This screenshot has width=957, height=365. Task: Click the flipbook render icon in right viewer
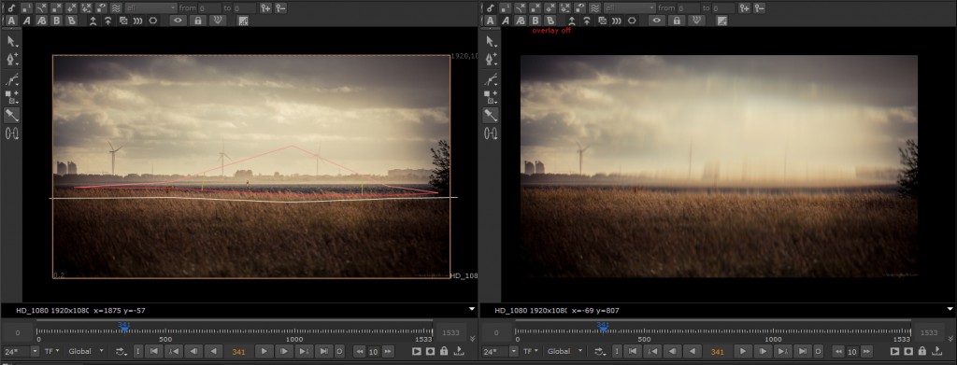(895, 352)
